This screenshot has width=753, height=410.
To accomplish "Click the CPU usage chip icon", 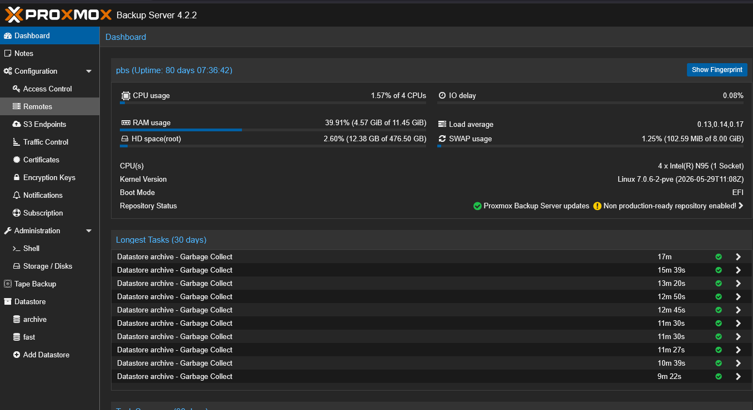I will pos(126,95).
